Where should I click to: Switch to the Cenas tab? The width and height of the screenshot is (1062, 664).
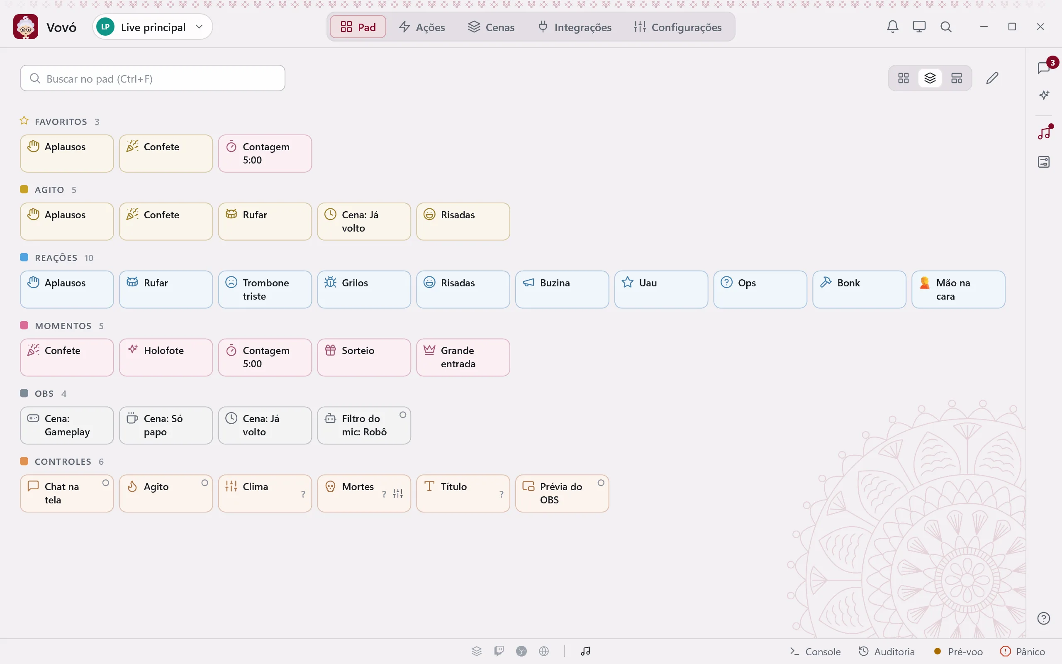[491, 27]
